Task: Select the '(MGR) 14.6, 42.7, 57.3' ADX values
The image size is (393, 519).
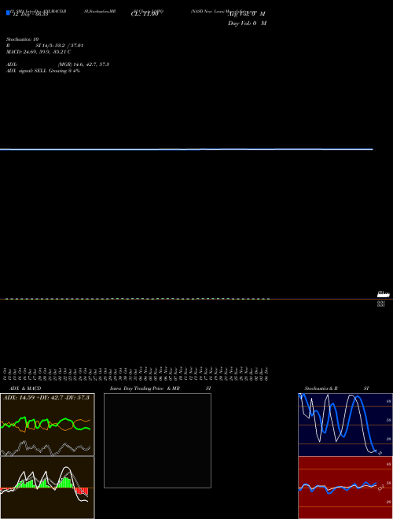Action: 83,64
